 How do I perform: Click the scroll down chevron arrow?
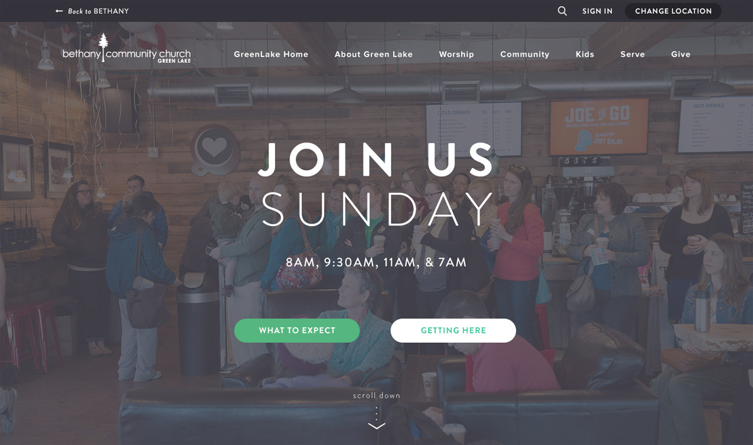(x=376, y=426)
